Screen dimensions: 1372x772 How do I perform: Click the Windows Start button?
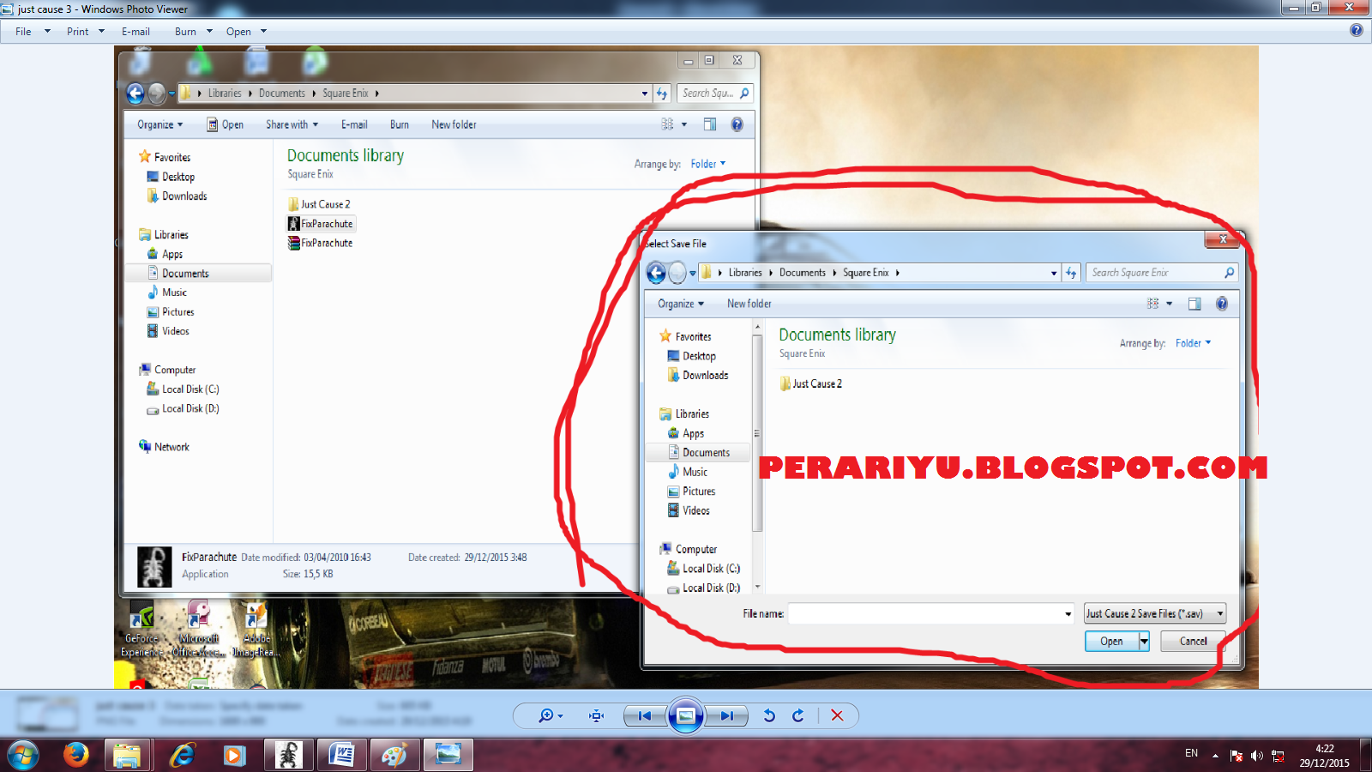click(23, 755)
